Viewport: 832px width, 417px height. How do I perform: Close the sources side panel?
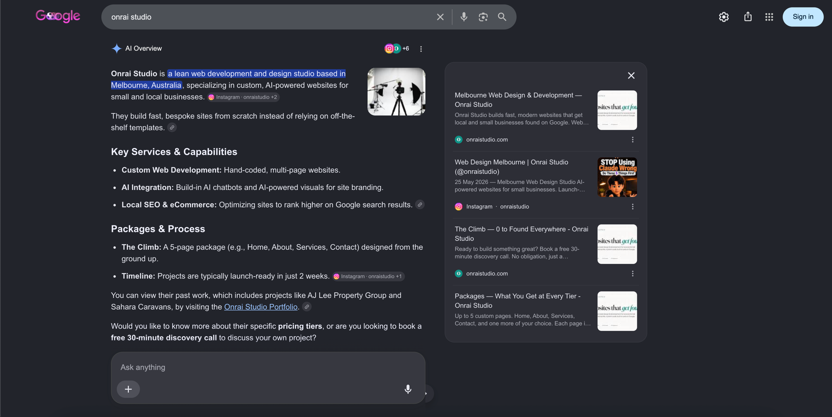(x=631, y=75)
